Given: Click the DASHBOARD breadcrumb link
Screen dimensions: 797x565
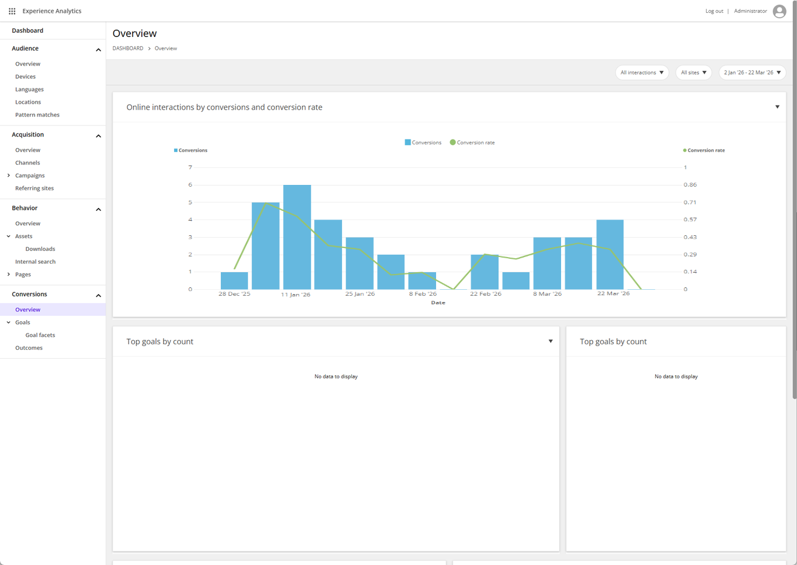Looking at the screenshot, I should [x=128, y=48].
